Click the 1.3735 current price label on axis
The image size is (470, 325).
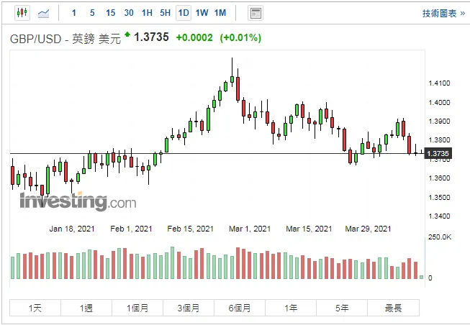[x=438, y=154]
